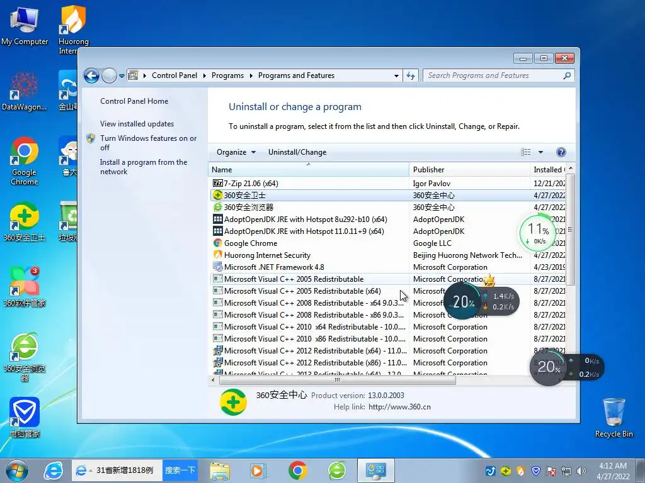Open the Organize dropdown menu
Screen dimensions: 645x483
(236, 152)
